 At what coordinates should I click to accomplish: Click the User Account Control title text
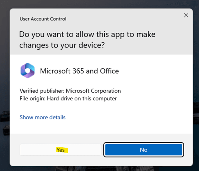point(43,19)
